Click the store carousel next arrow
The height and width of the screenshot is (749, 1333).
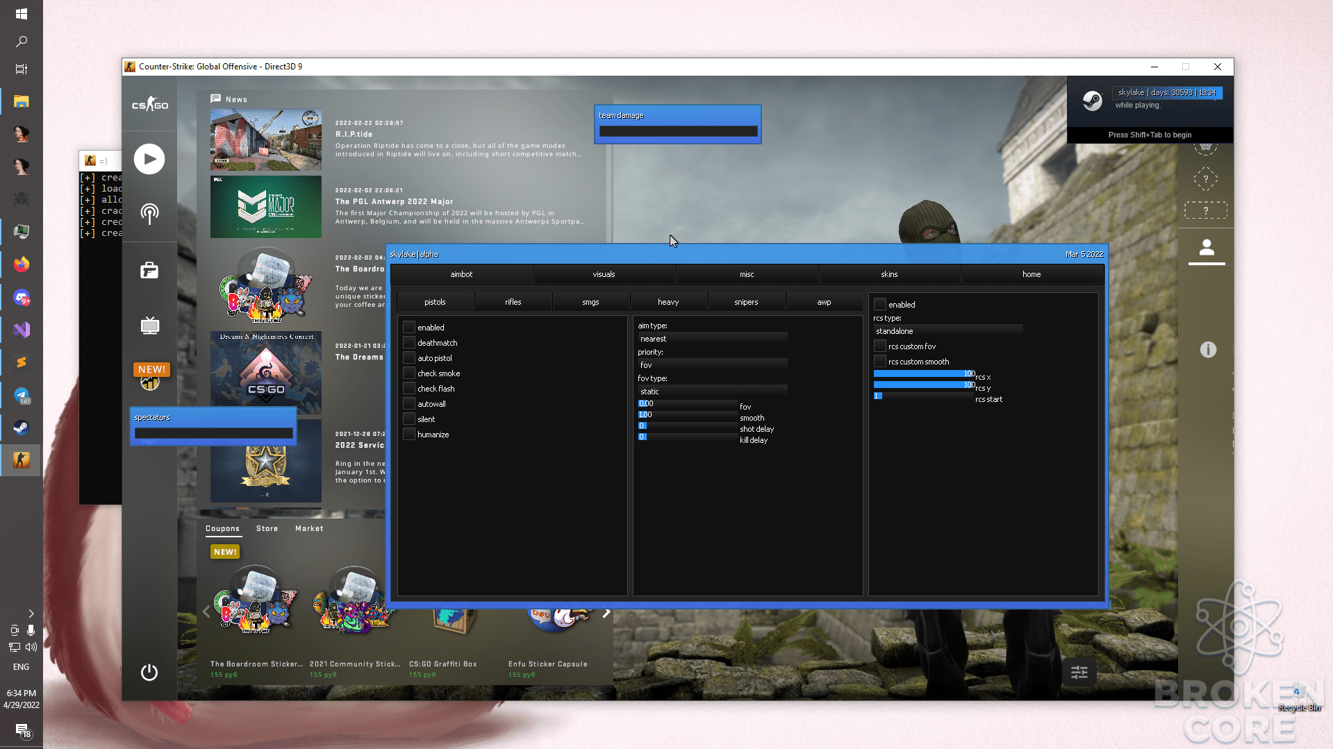tap(606, 613)
